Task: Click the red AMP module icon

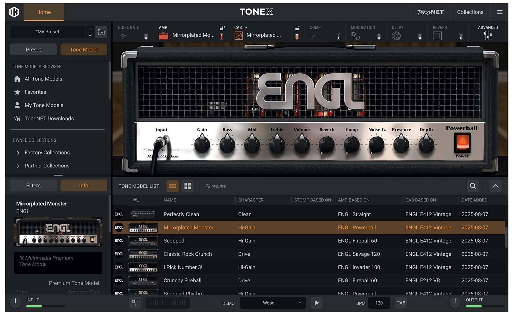Action: pyautogui.click(x=163, y=36)
